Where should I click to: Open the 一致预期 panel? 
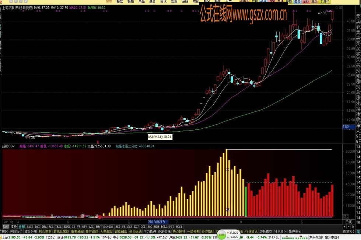point(193,231)
